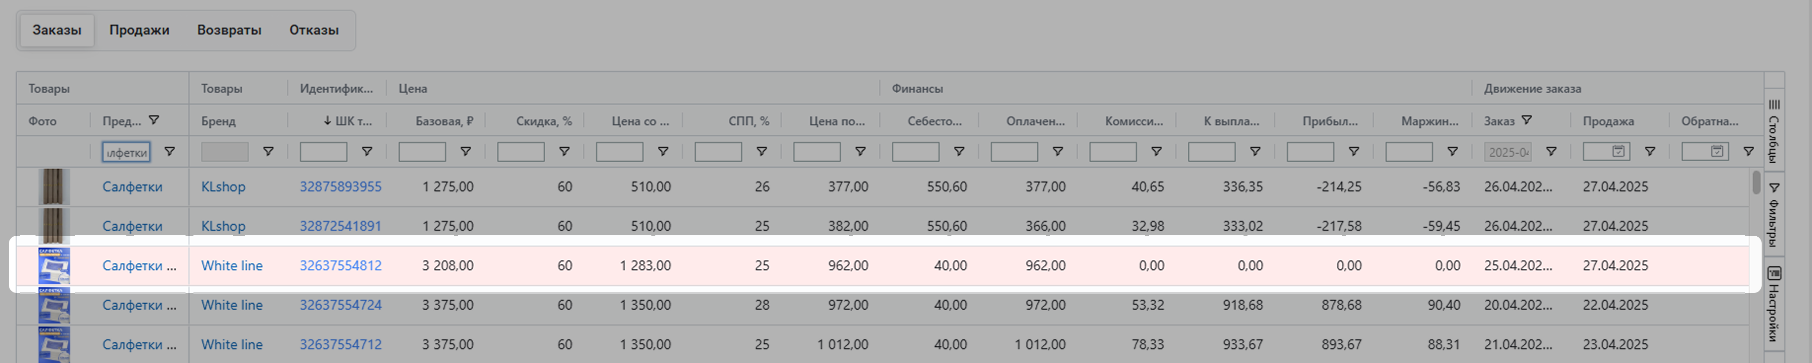Click product thumbnail in first KLshop row
This screenshot has width=1812, height=363.
click(x=53, y=186)
